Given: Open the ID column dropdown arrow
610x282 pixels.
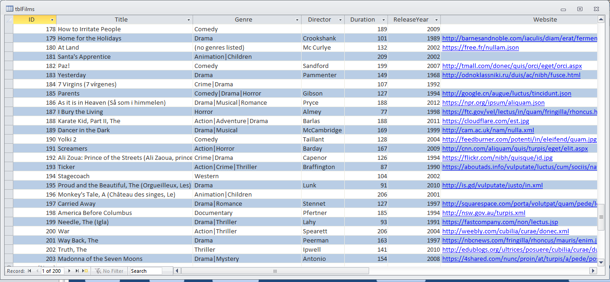Looking at the screenshot, I should (52, 20).
